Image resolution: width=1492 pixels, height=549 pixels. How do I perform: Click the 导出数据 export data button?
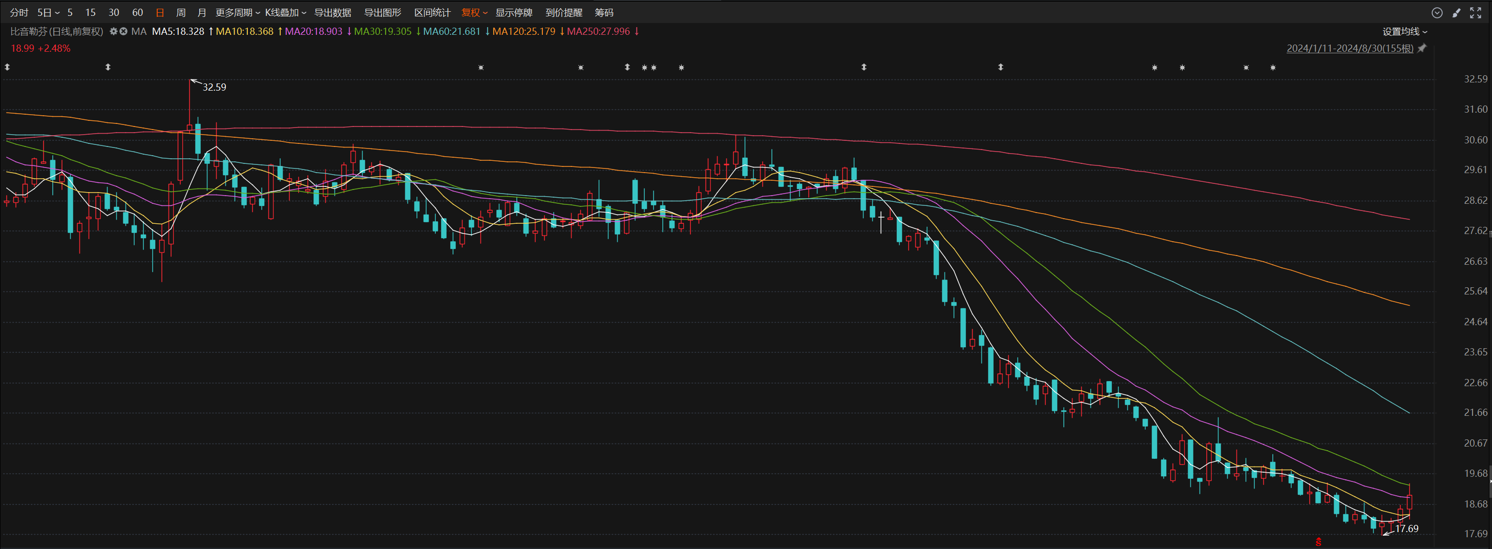(x=332, y=13)
